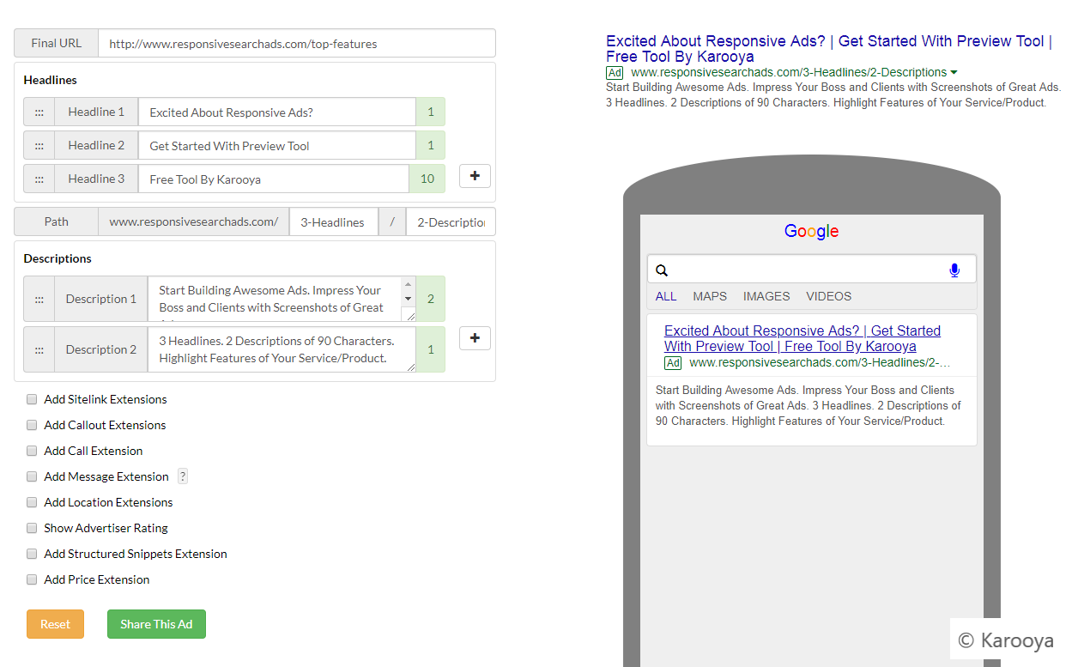Open the ad headline link in the phone preview
The width and height of the screenshot is (1072, 667).
[801, 338]
